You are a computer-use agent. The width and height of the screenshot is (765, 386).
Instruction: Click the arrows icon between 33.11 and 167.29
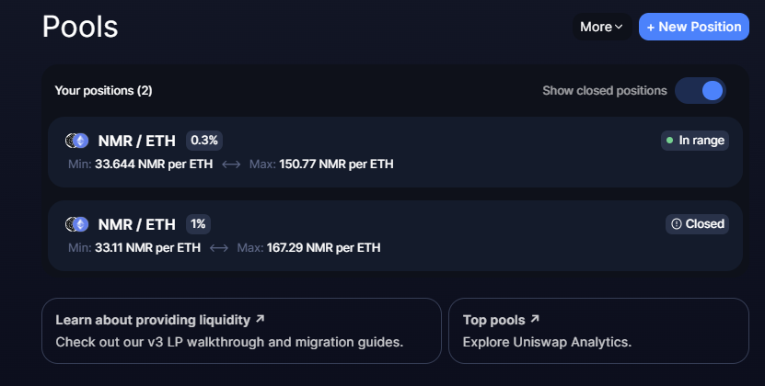point(219,248)
